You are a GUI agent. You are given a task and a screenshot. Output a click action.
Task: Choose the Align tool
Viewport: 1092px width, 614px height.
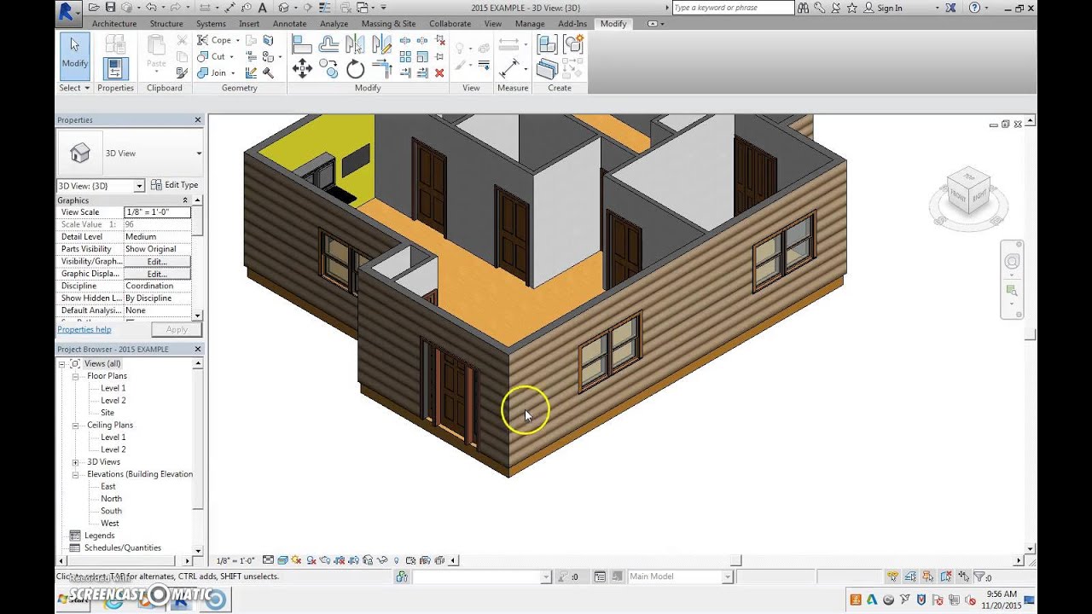pos(302,44)
